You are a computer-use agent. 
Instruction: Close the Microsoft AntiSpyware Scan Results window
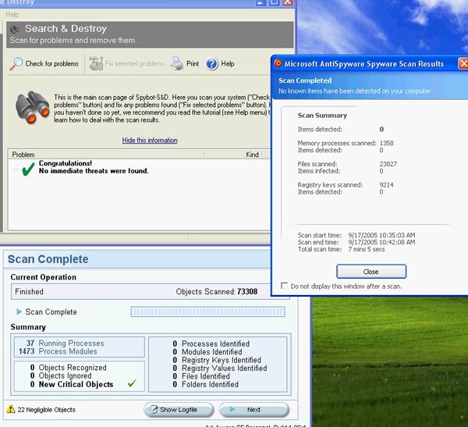click(463, 63)
